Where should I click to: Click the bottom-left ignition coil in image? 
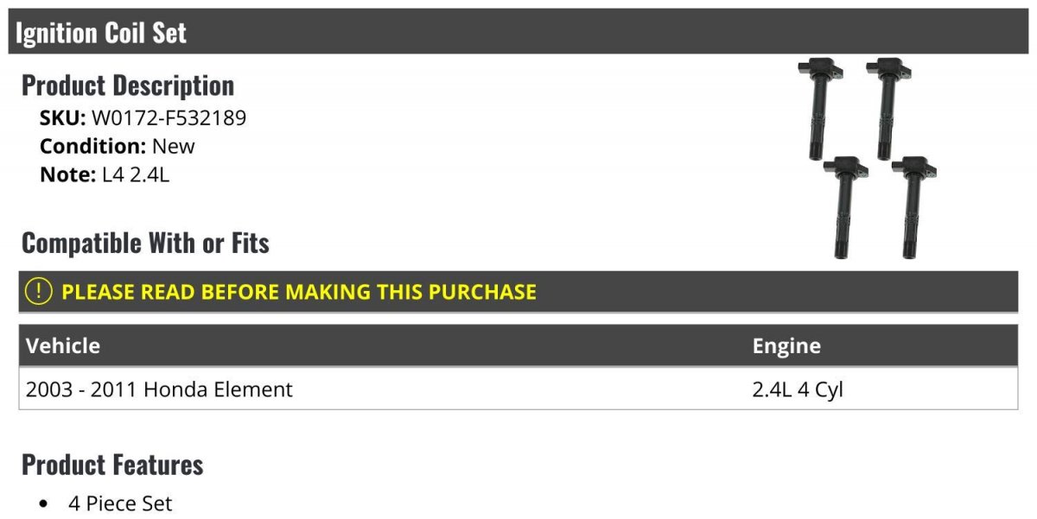pos(845,207)
